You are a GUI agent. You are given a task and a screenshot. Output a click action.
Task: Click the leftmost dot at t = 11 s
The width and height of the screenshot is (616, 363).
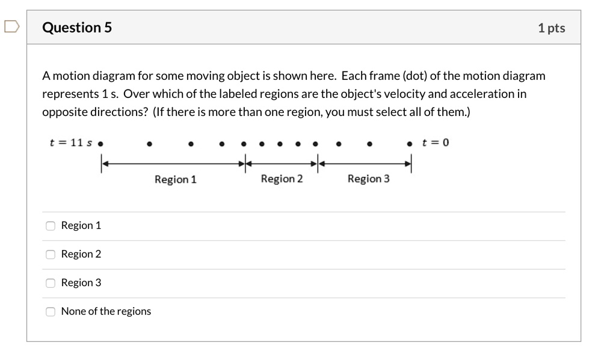click(100, 142)
